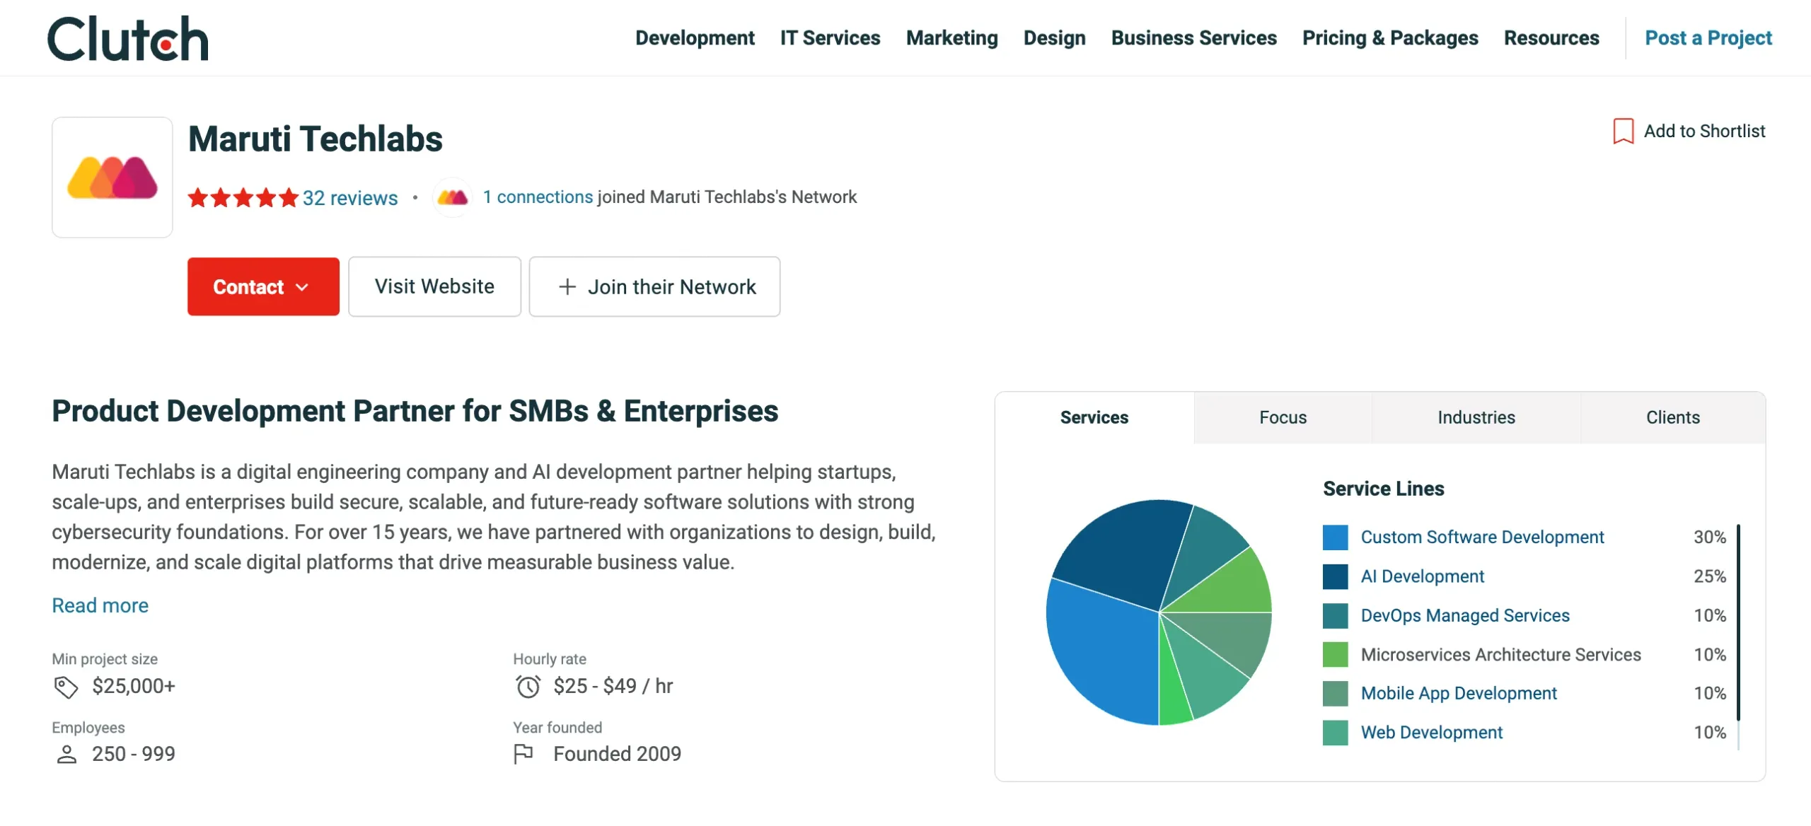
Task: Switch to the Focus tab
Action: point(1282,417)
